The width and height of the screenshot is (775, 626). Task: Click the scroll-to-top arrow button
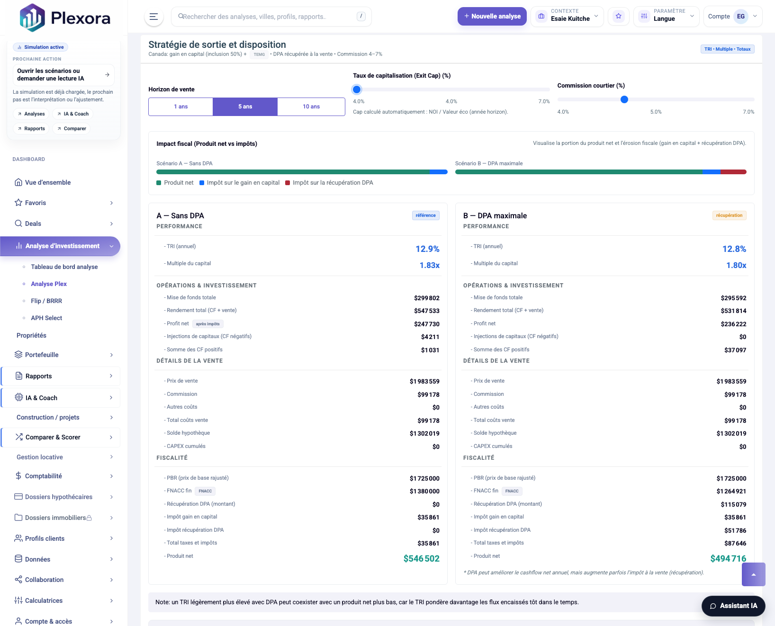753,574
